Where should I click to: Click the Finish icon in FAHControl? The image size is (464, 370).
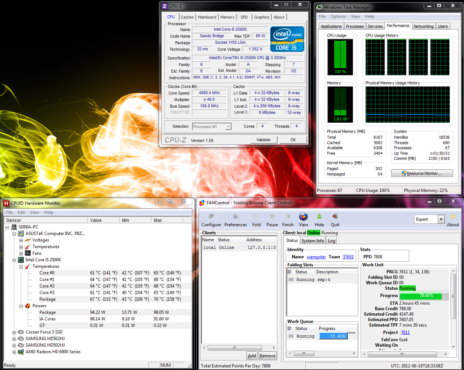(288, 216)
